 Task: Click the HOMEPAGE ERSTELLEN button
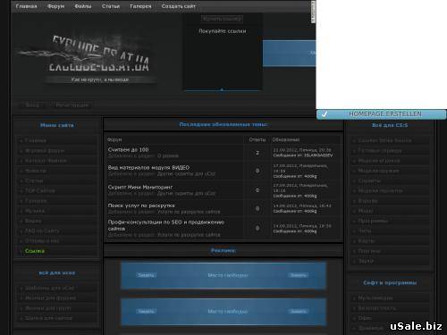(382, 114)
